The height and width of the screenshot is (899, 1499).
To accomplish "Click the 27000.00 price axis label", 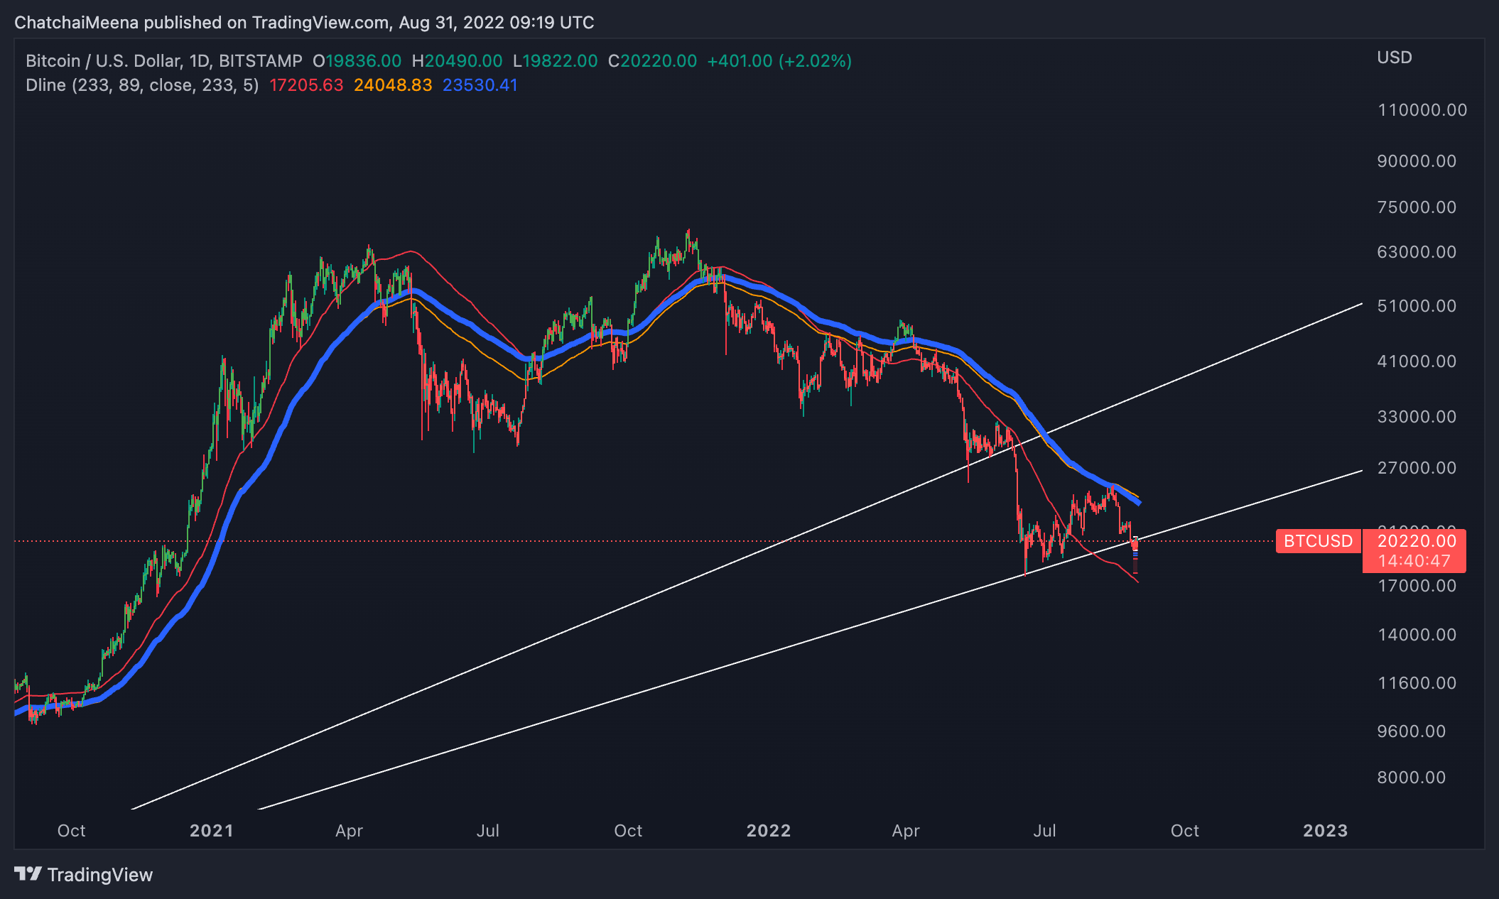I will point(1417,468).
